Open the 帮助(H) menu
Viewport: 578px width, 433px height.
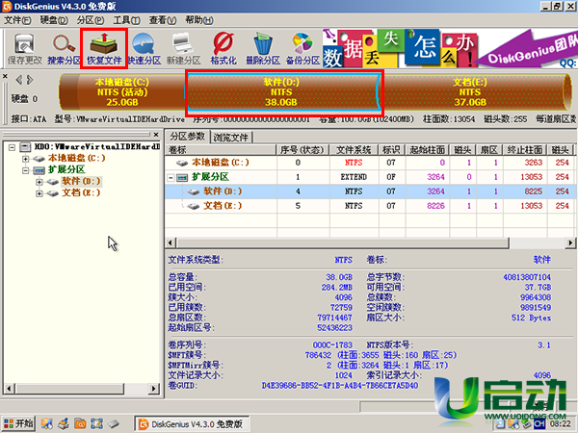199,20
